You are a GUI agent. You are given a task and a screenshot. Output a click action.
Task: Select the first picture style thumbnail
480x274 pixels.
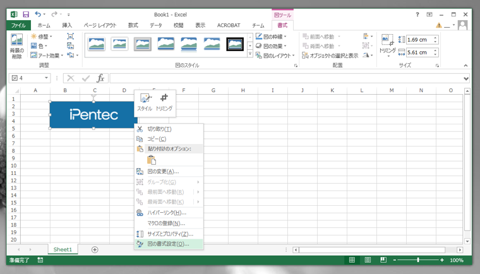click(97, 44)
